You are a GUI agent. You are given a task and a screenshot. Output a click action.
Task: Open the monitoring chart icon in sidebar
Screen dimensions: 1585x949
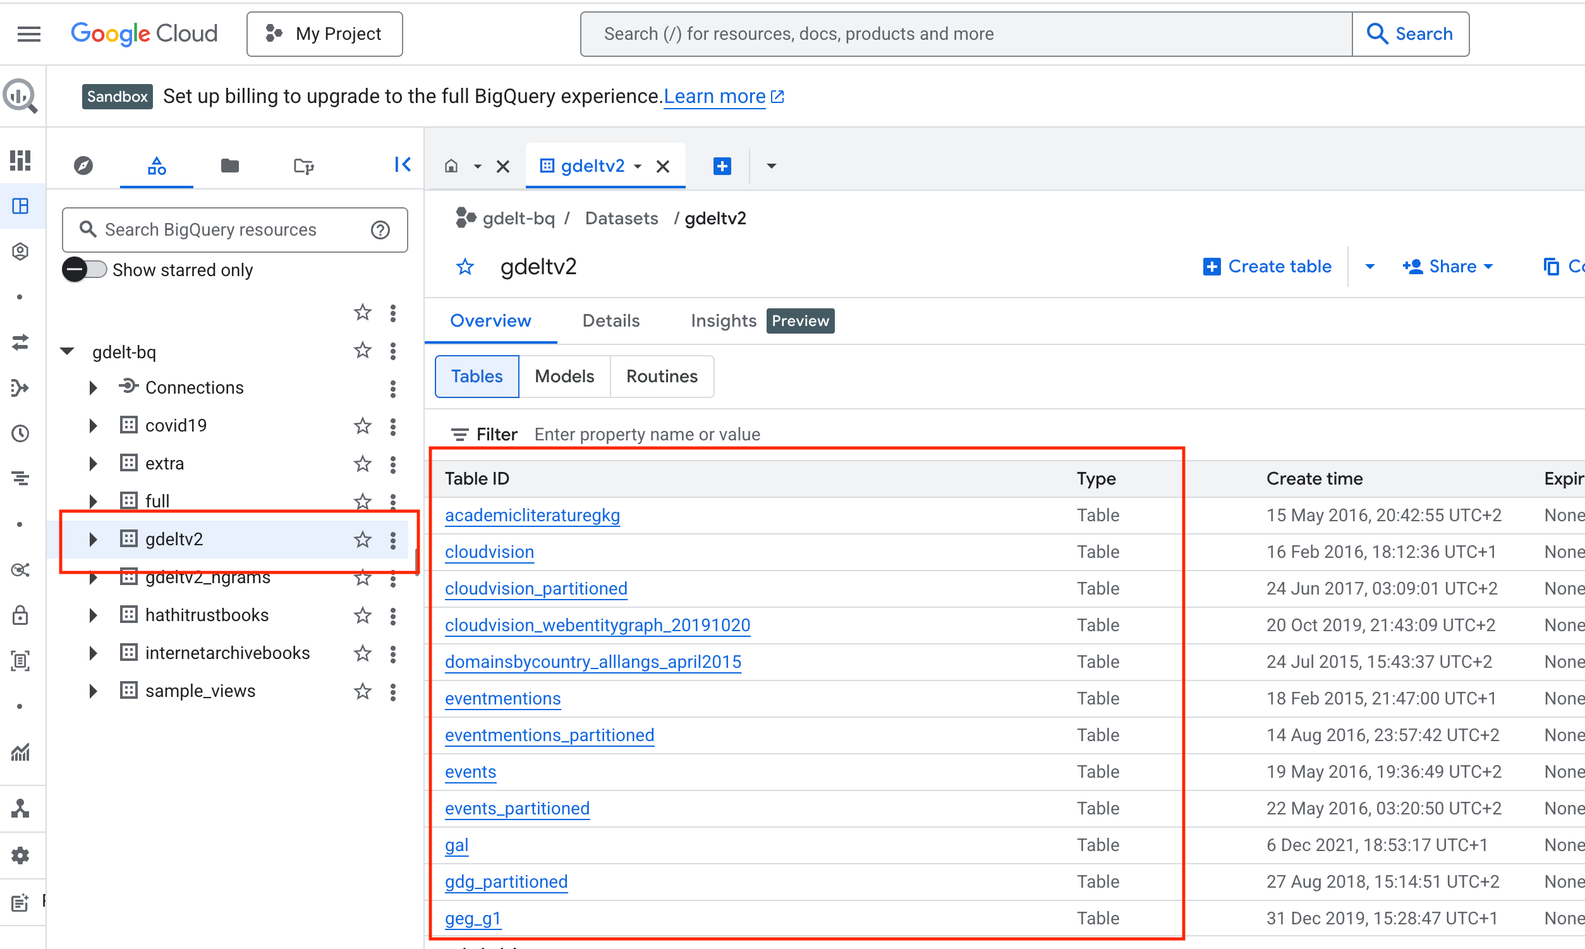(x=20, y=753)
